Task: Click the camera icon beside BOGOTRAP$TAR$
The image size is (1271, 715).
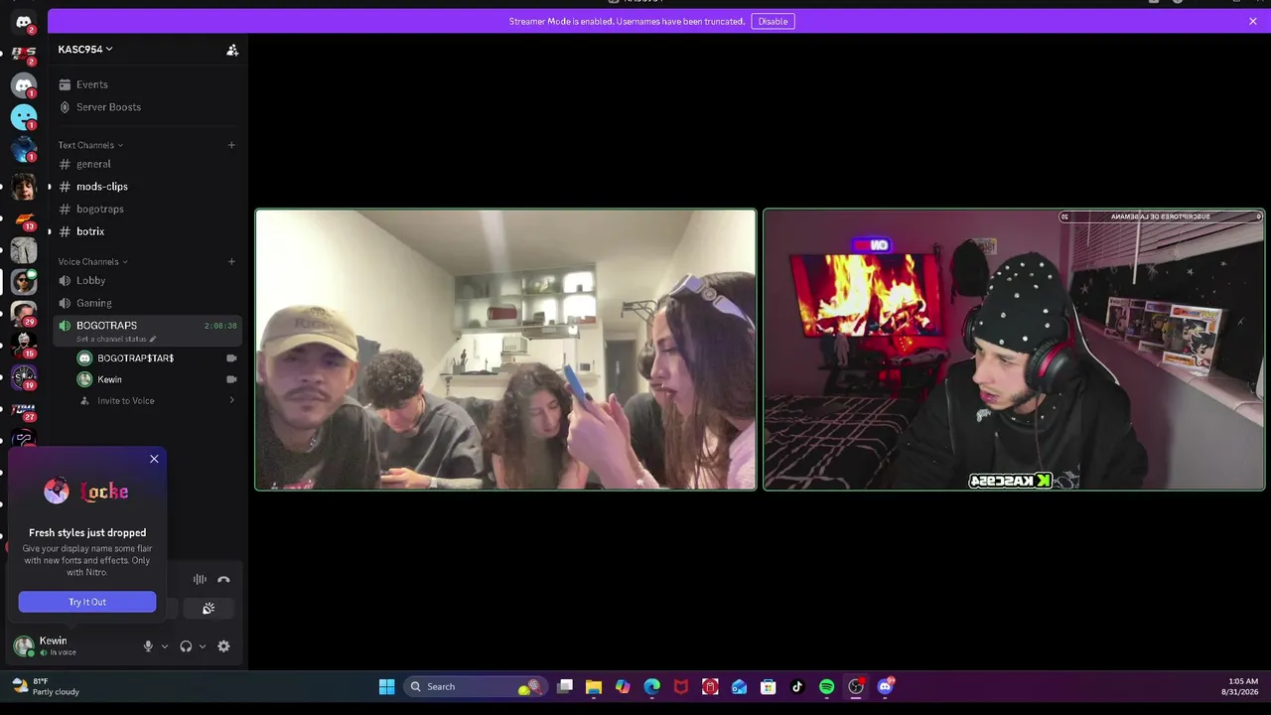Action: pos(231,358)
